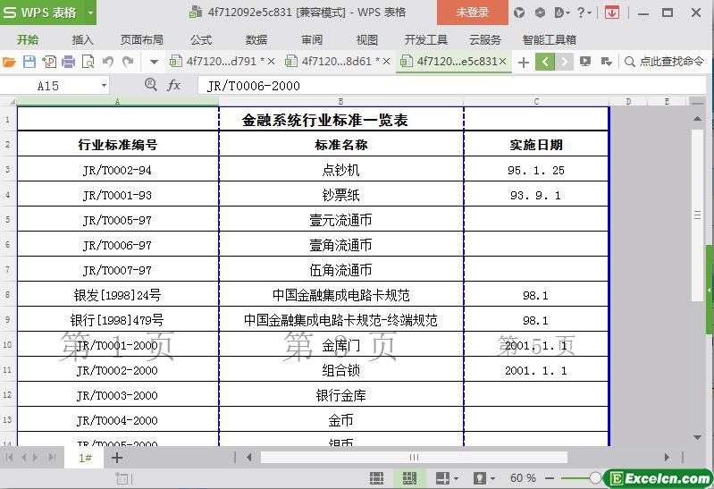
Task: Open the 开发工具 ribbon tab
Action: (425, 39)
